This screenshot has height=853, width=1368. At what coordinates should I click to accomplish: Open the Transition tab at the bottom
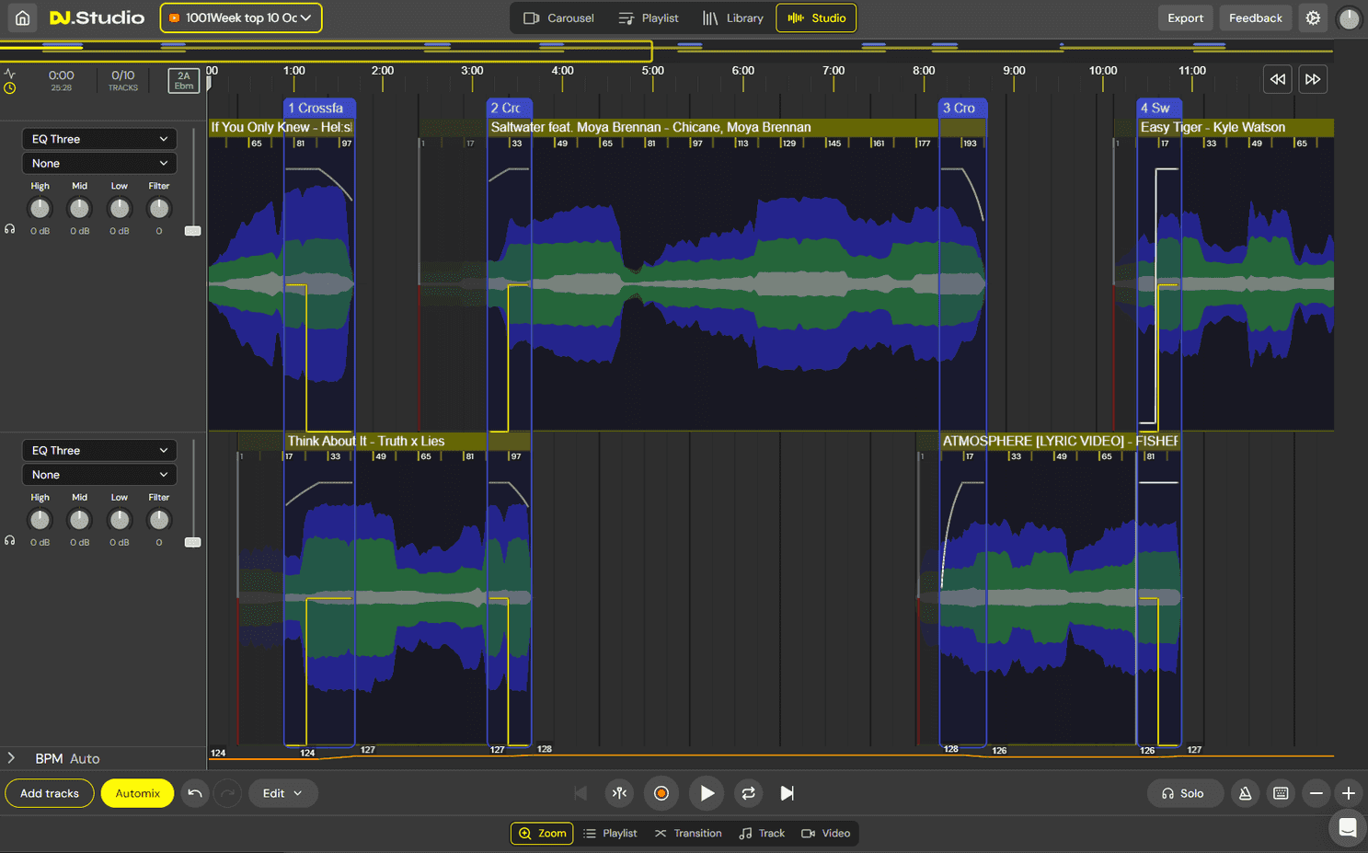(688, 833)
